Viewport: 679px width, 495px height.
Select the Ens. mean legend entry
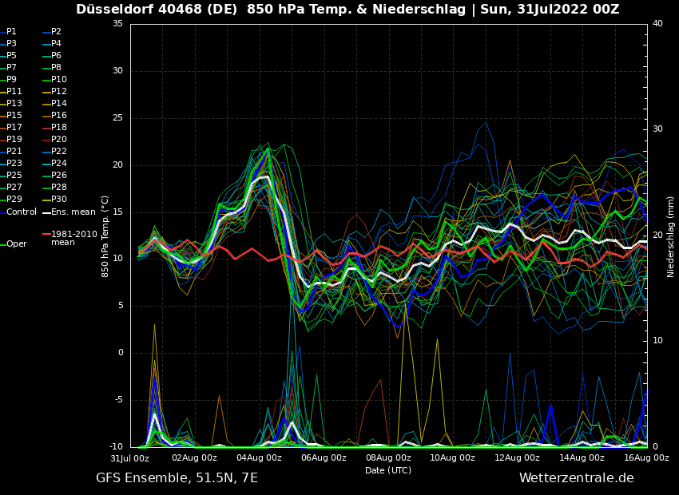pyautogui.click(x=73, y=212)
